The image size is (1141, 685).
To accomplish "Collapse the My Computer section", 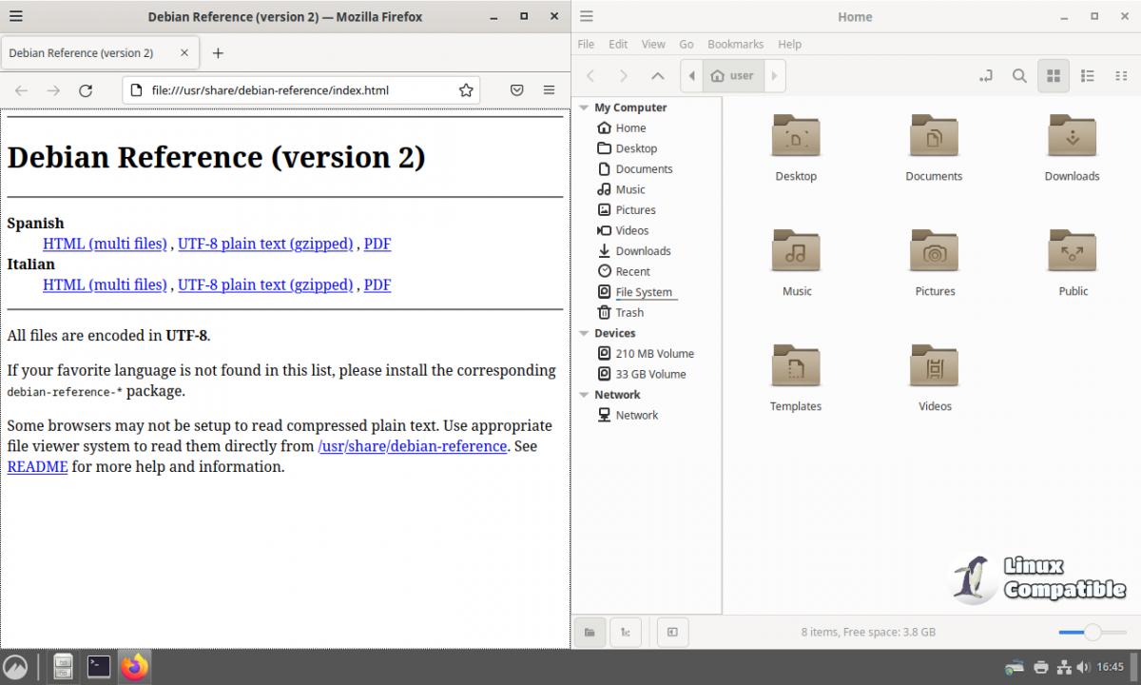I will pos(584,108).
